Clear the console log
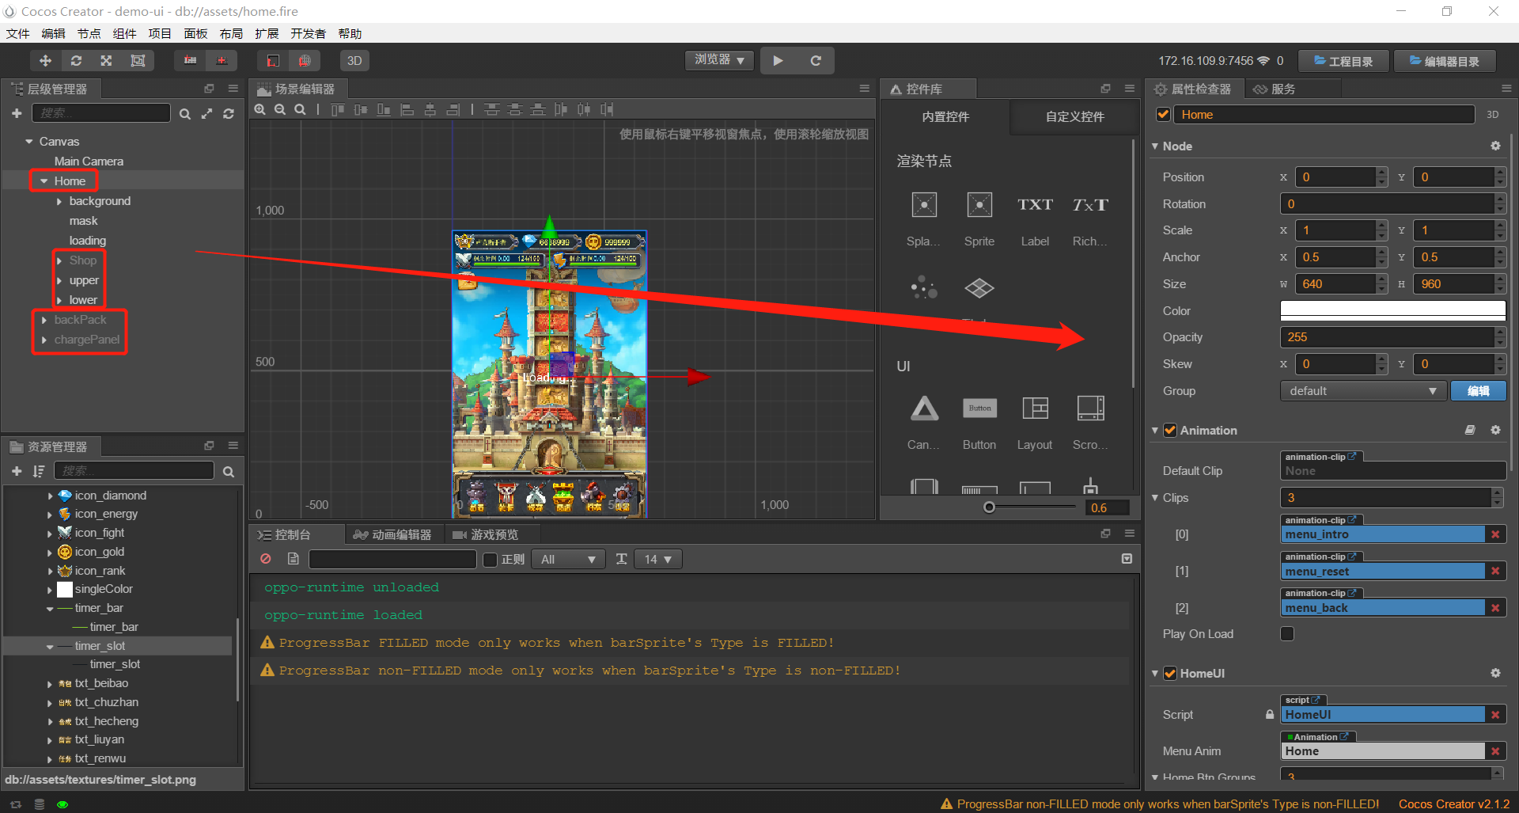Image resolution: width=1519 pixels, height=813 pixels. (266, 559)
